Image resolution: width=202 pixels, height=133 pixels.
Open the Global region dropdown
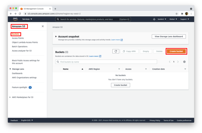173,19
